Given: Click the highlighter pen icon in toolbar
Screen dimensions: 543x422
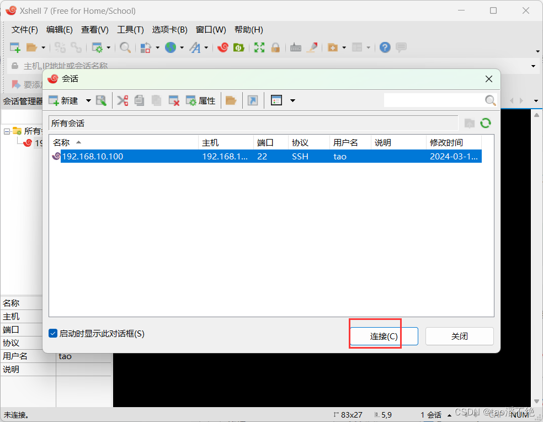Looking at the screenshot, I should 312,47.
